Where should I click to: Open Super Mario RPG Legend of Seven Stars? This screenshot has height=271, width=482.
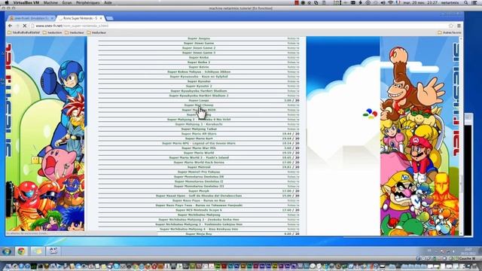coord(199,143)
